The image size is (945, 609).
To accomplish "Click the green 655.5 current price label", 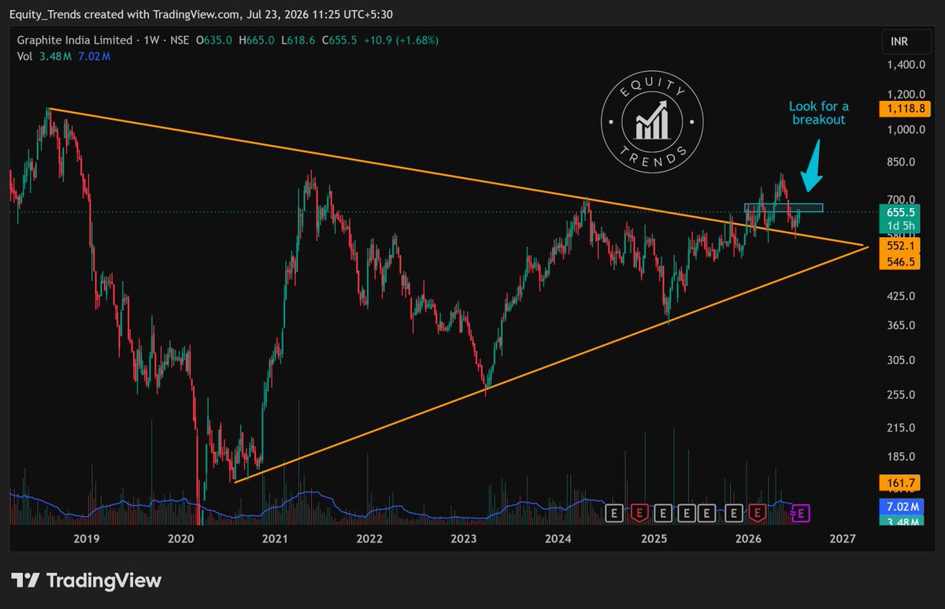I will tap(899, 212).
